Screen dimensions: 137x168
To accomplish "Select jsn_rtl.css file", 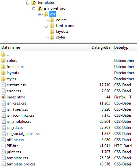I will click(x=15, y=128).
